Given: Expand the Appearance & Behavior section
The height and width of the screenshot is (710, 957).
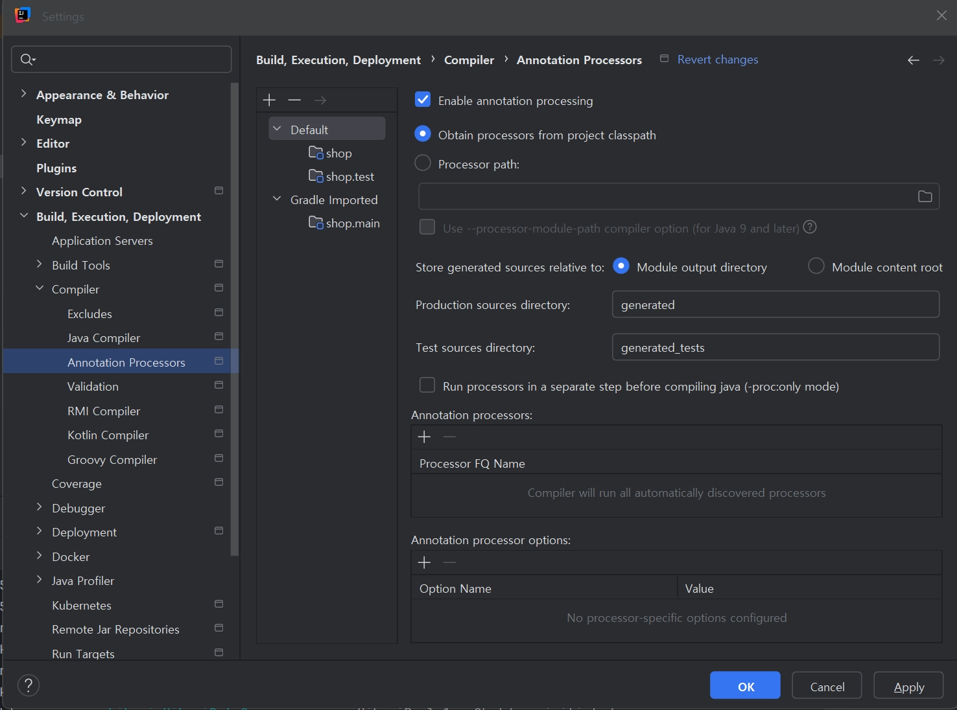Looking at the screenshot, I should pos(23,94).
